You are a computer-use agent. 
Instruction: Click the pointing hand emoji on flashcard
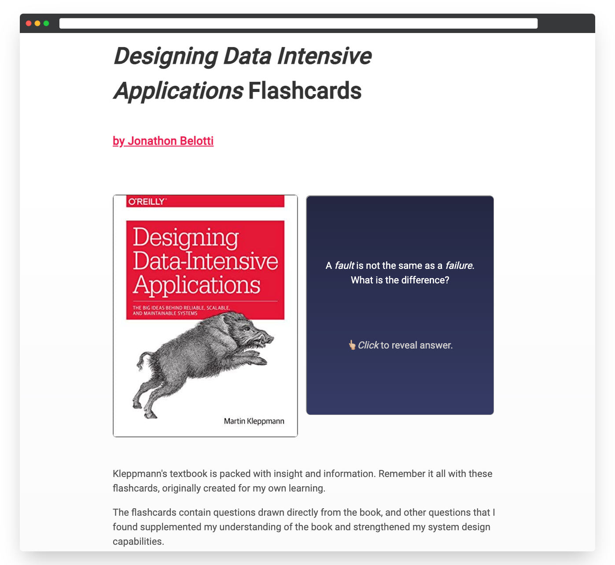pos(352,345)
